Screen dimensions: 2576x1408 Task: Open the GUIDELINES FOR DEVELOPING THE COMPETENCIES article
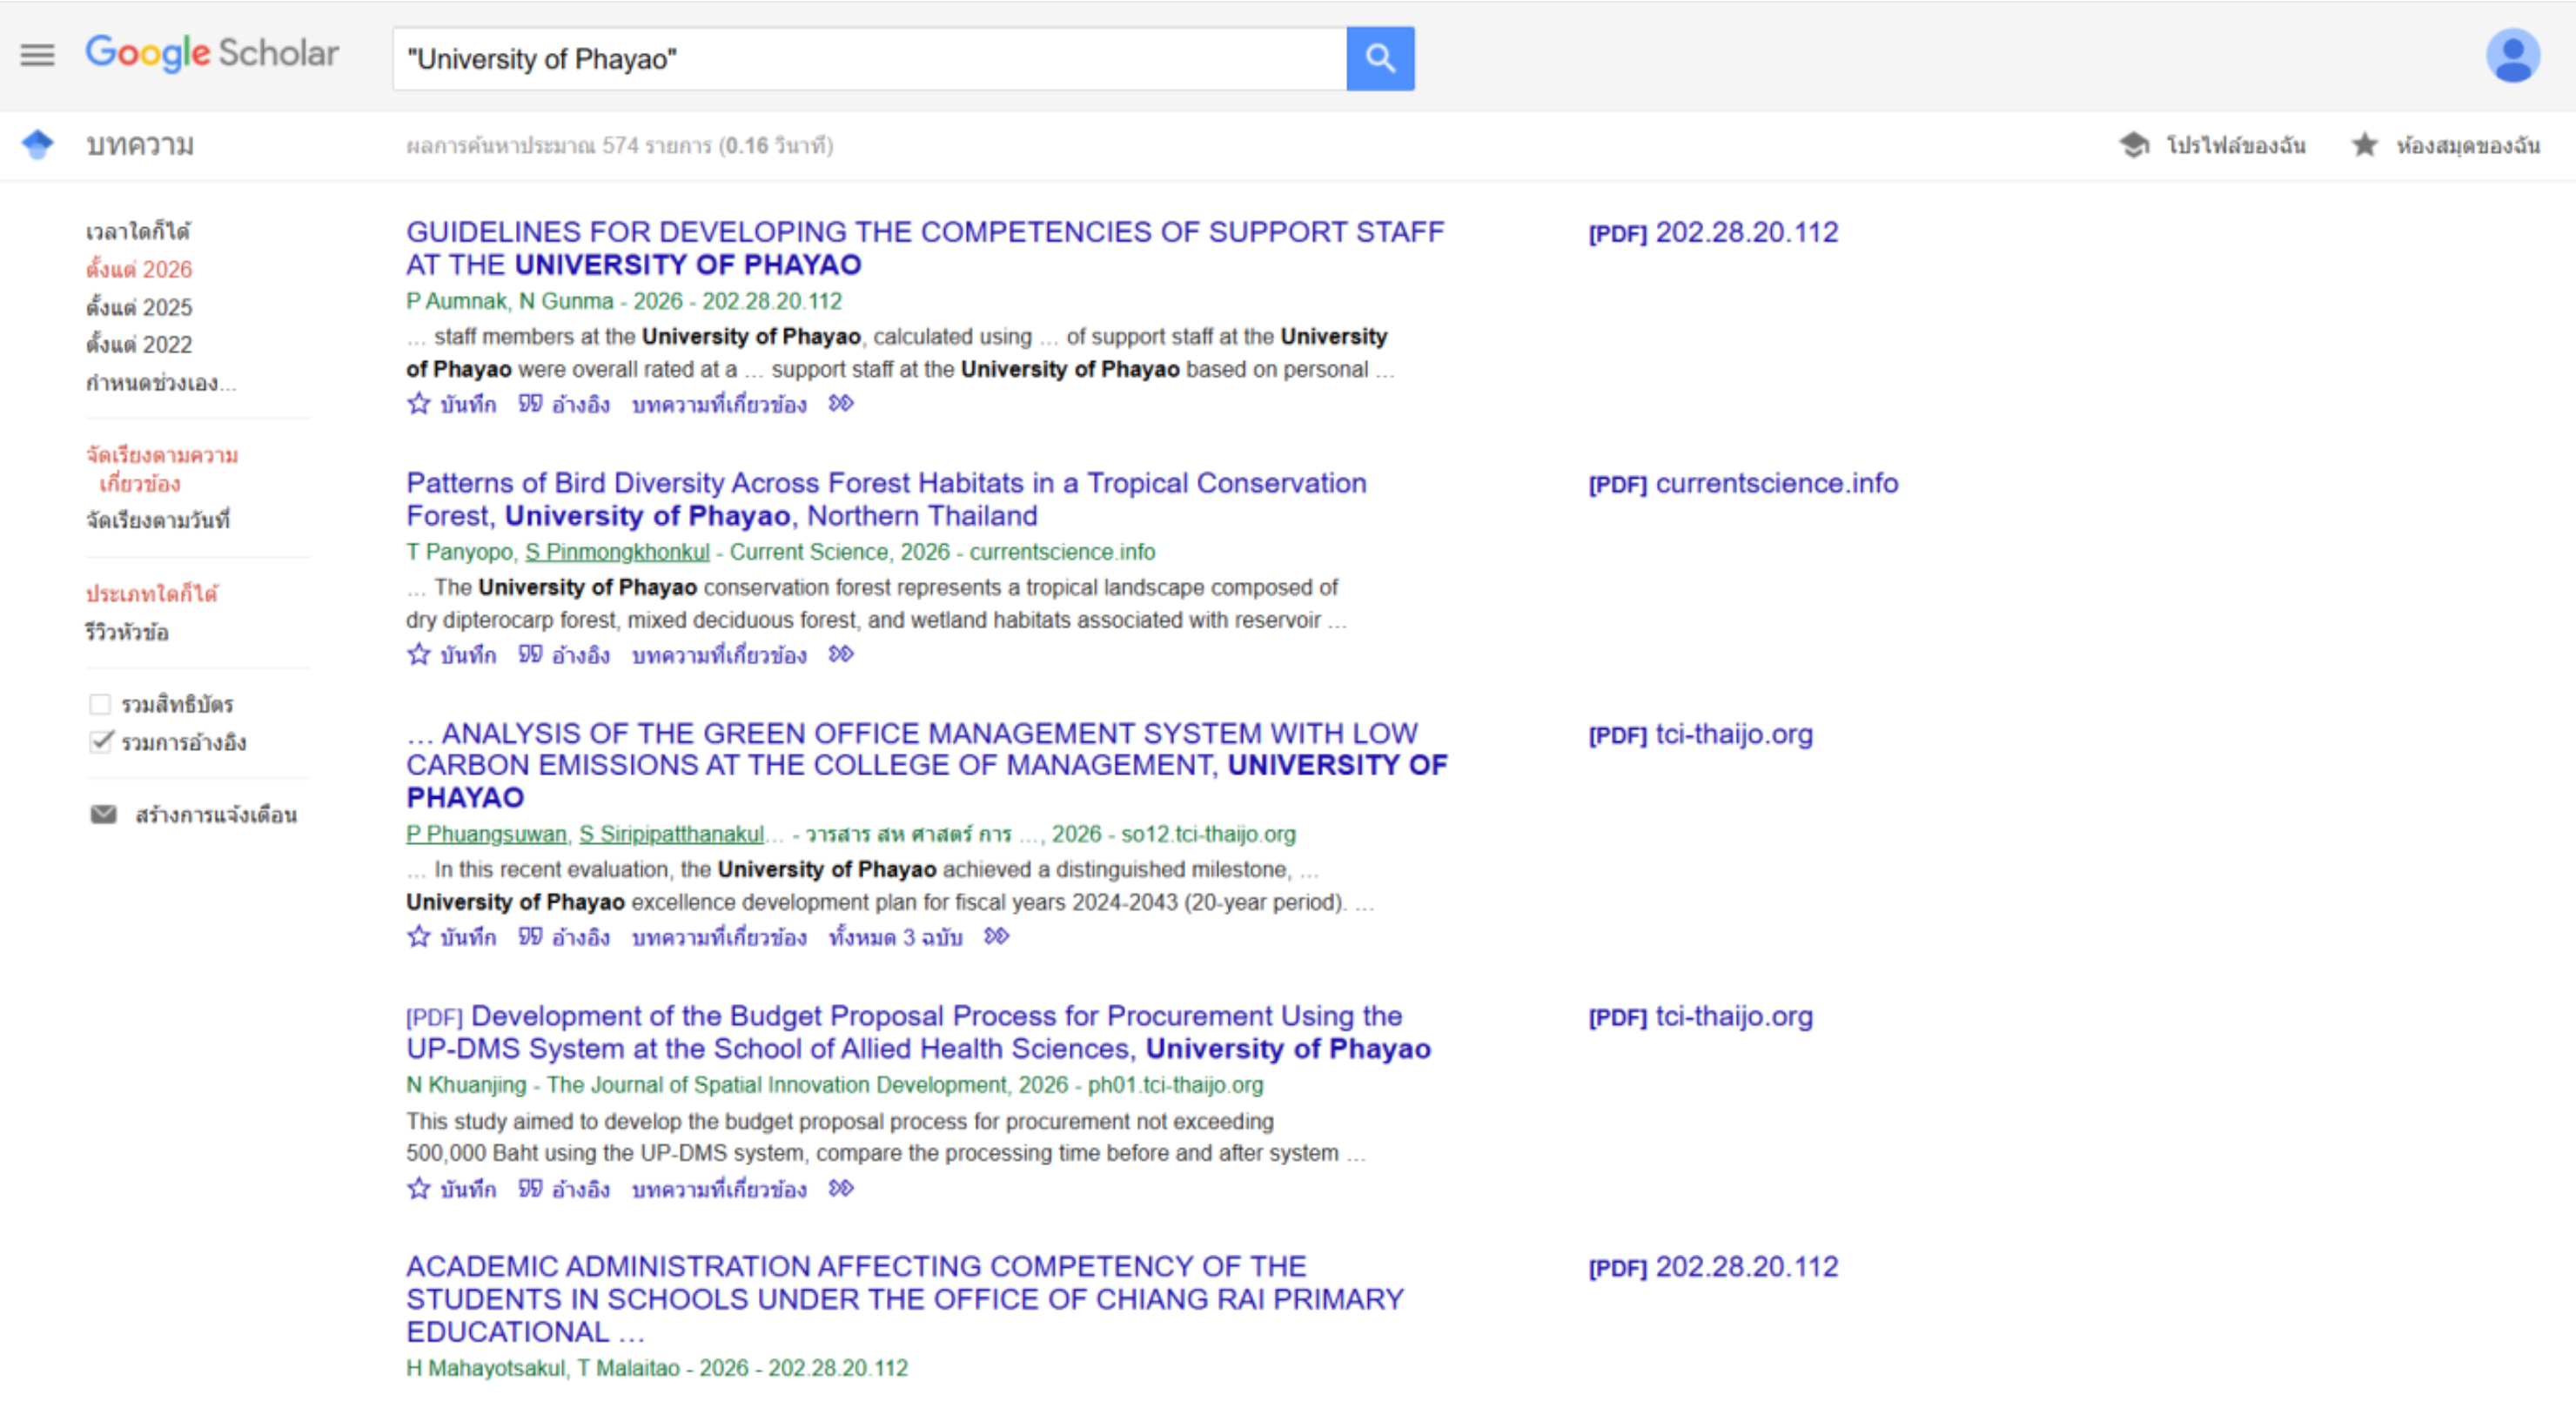click(x=925, y=248)
